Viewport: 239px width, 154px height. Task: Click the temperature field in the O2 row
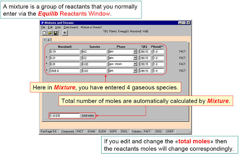[x=145, y=58]
